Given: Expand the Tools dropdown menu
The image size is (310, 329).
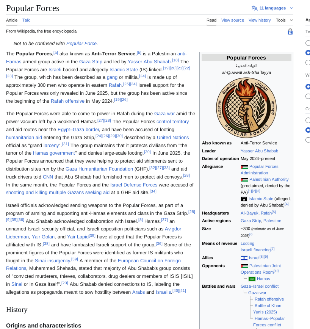Looking at the screenshot, I should [284, 20].
